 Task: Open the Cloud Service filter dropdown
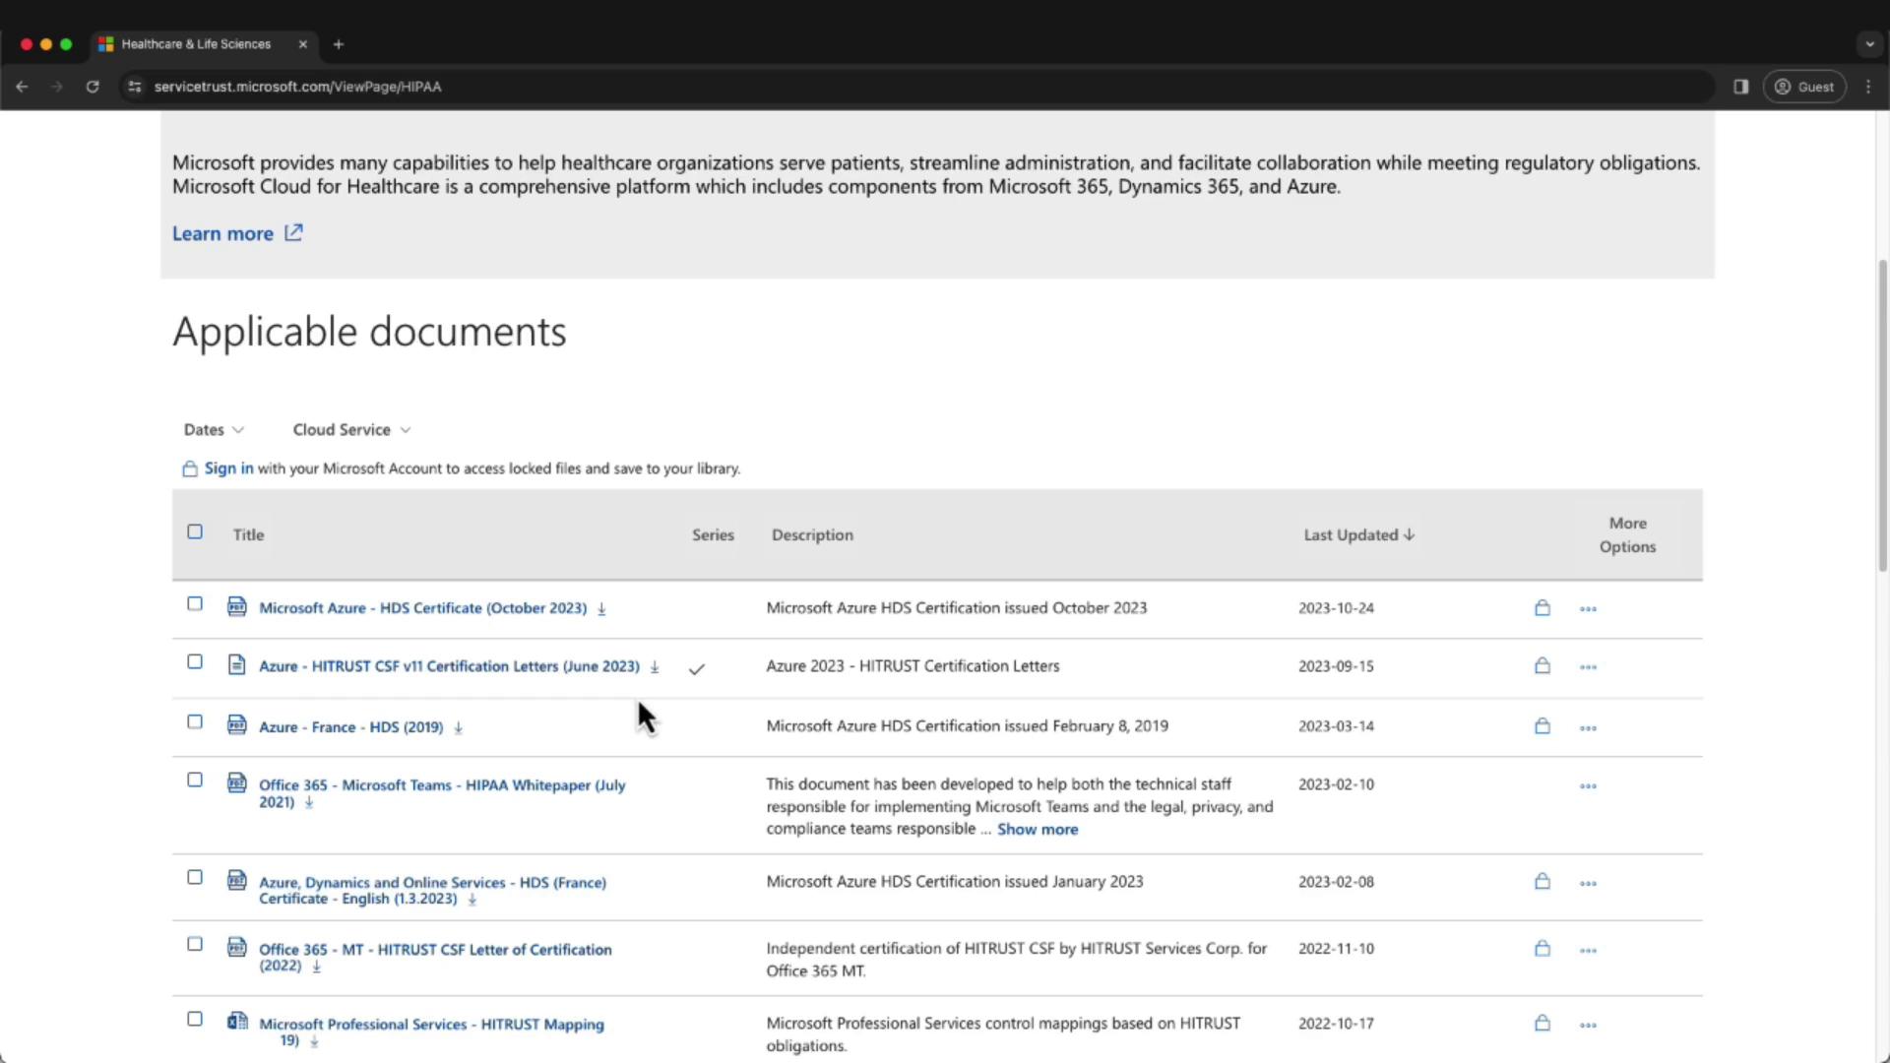(x=351, y=430)
